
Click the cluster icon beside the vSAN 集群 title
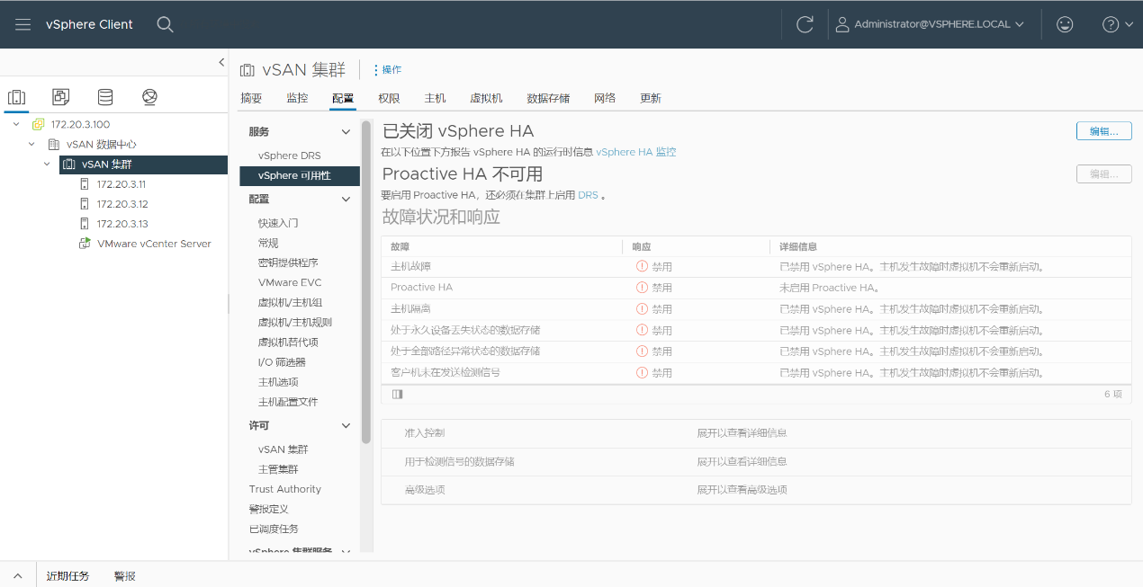pos(247,70)
